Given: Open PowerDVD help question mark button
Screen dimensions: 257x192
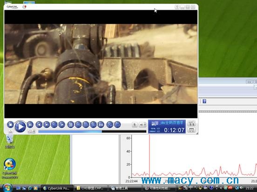Looking at the screenshot, I should coord(177,7).
